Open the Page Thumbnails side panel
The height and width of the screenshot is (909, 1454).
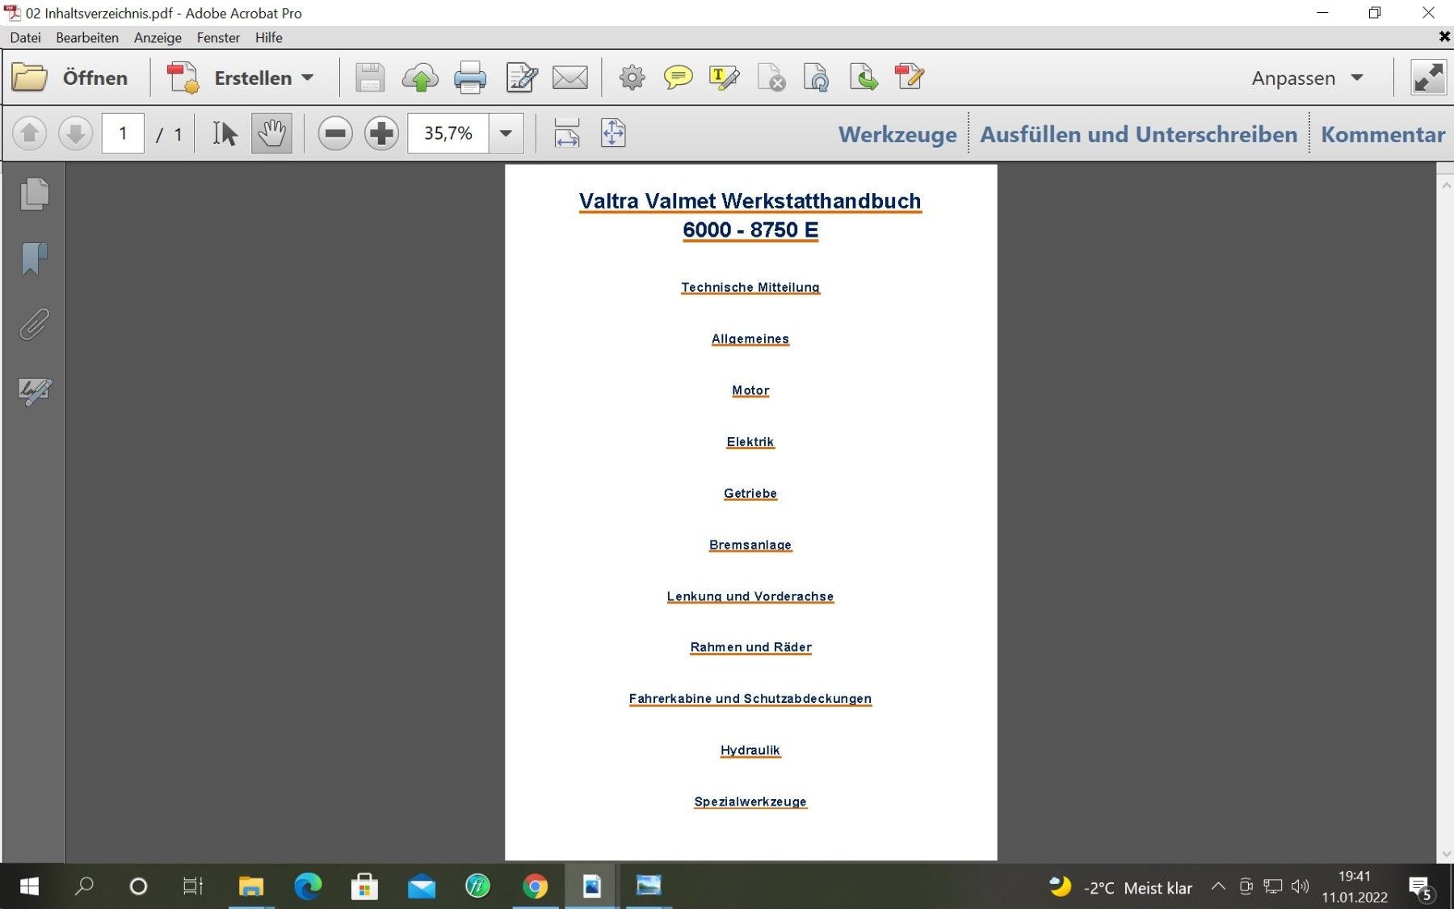point(34,194)
